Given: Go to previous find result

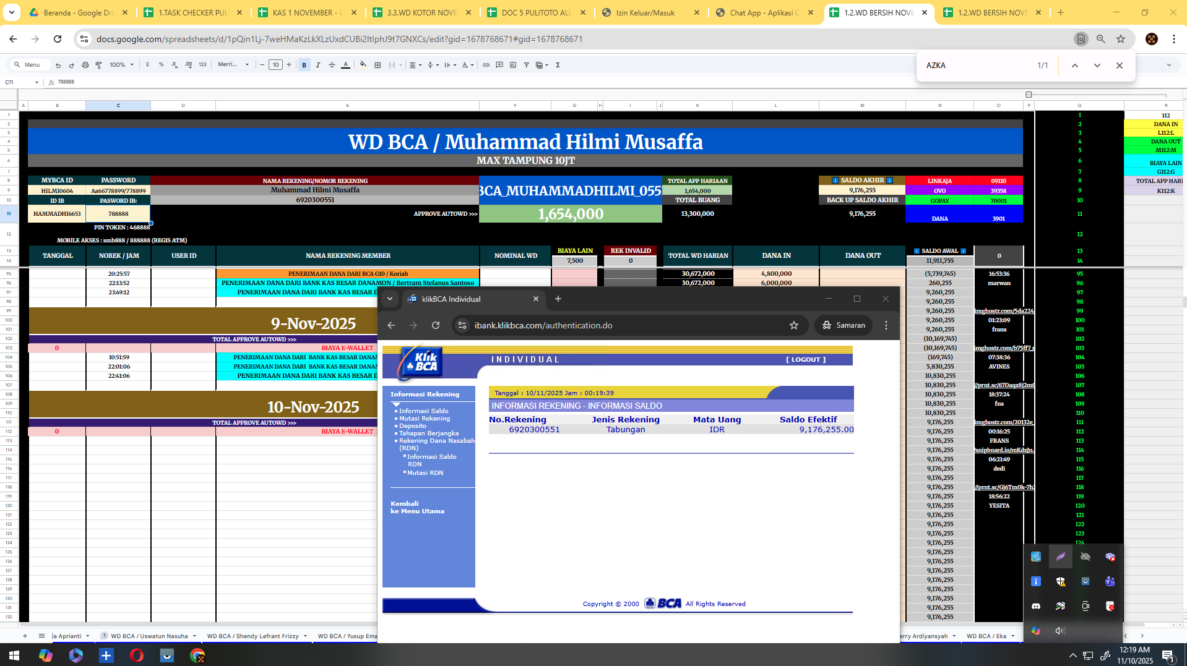Looking at the screenshot, I should (1075, 66).
